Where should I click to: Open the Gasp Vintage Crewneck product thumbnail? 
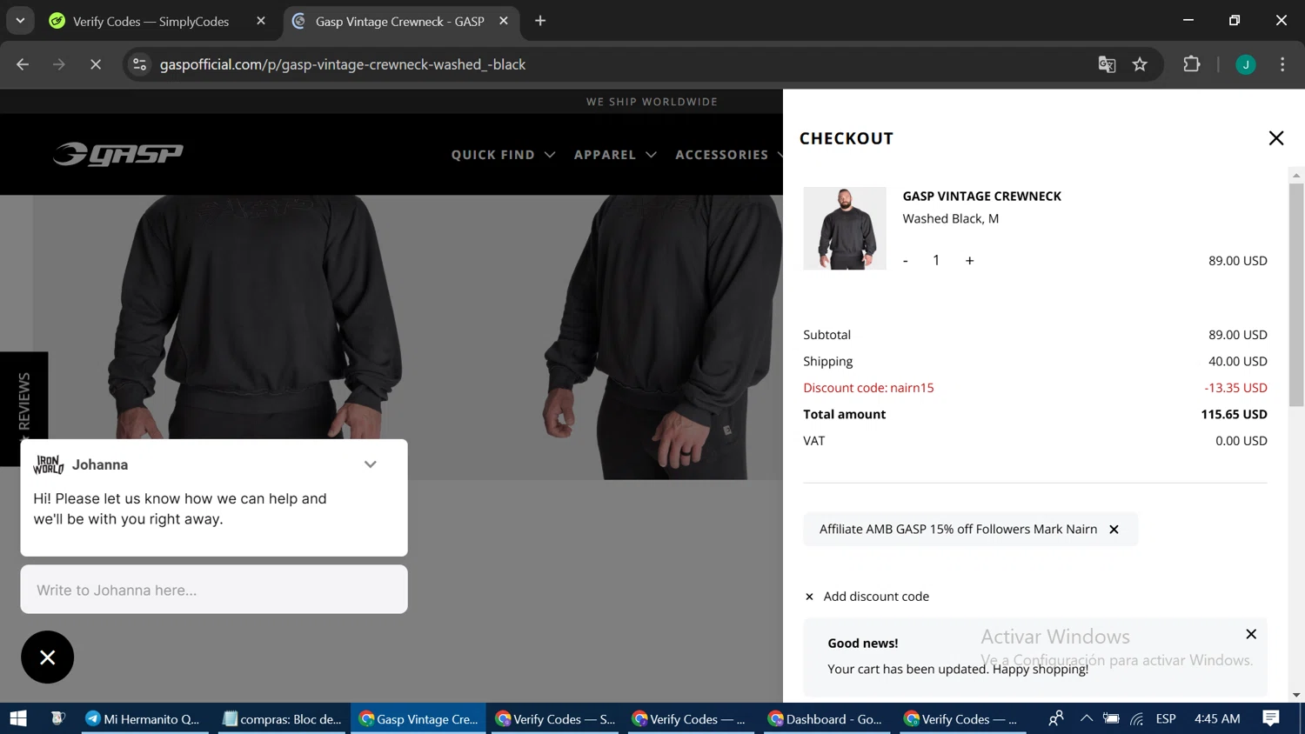tap(844, 228)
